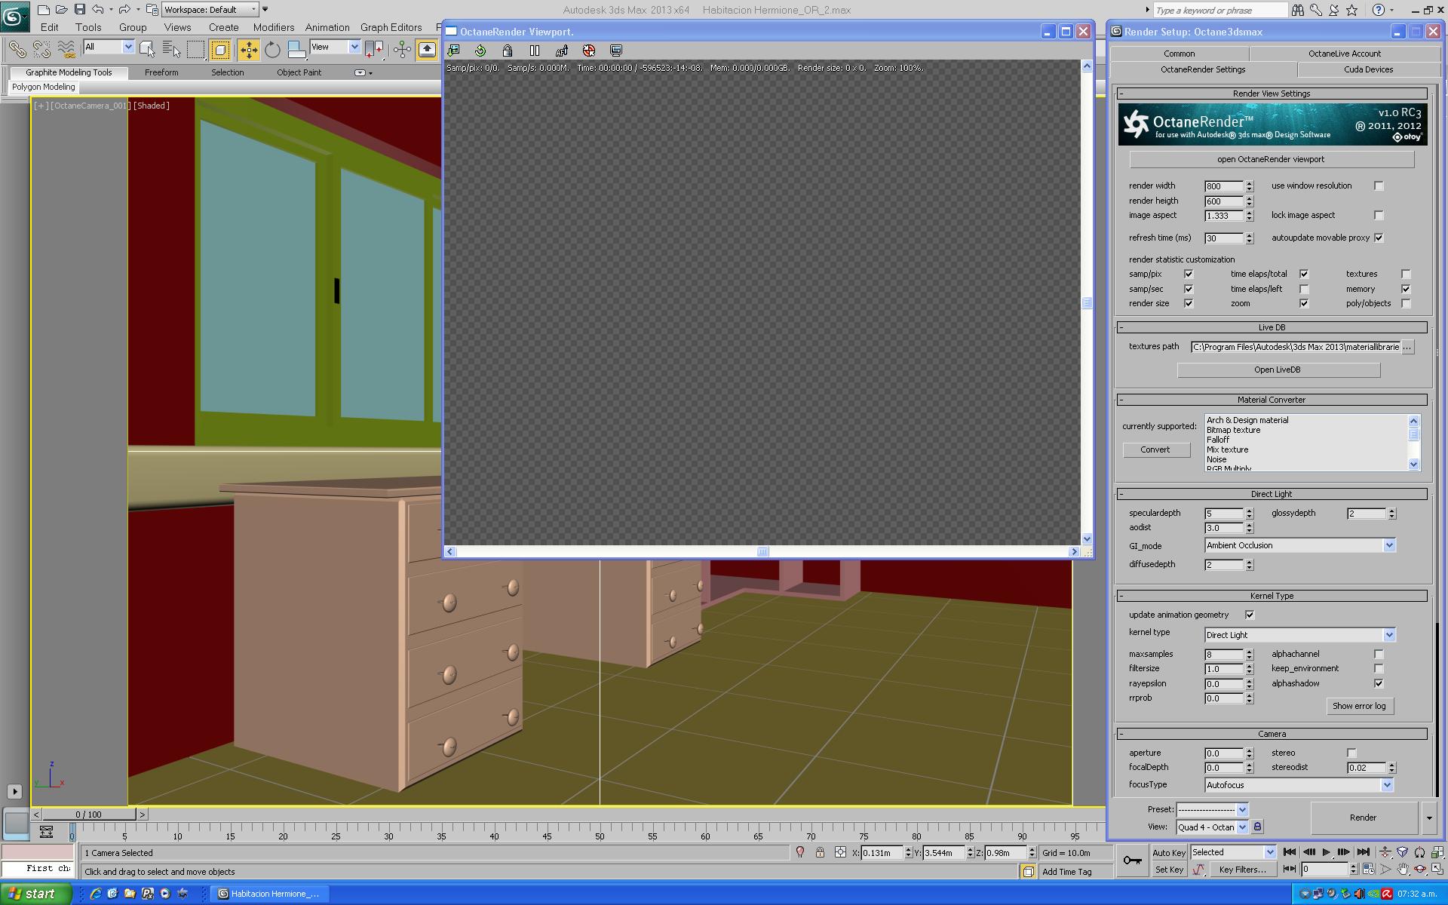1448x905 pixels.
Task: Select the Rotate tool in main toolbar
Action: click(272, 50)
